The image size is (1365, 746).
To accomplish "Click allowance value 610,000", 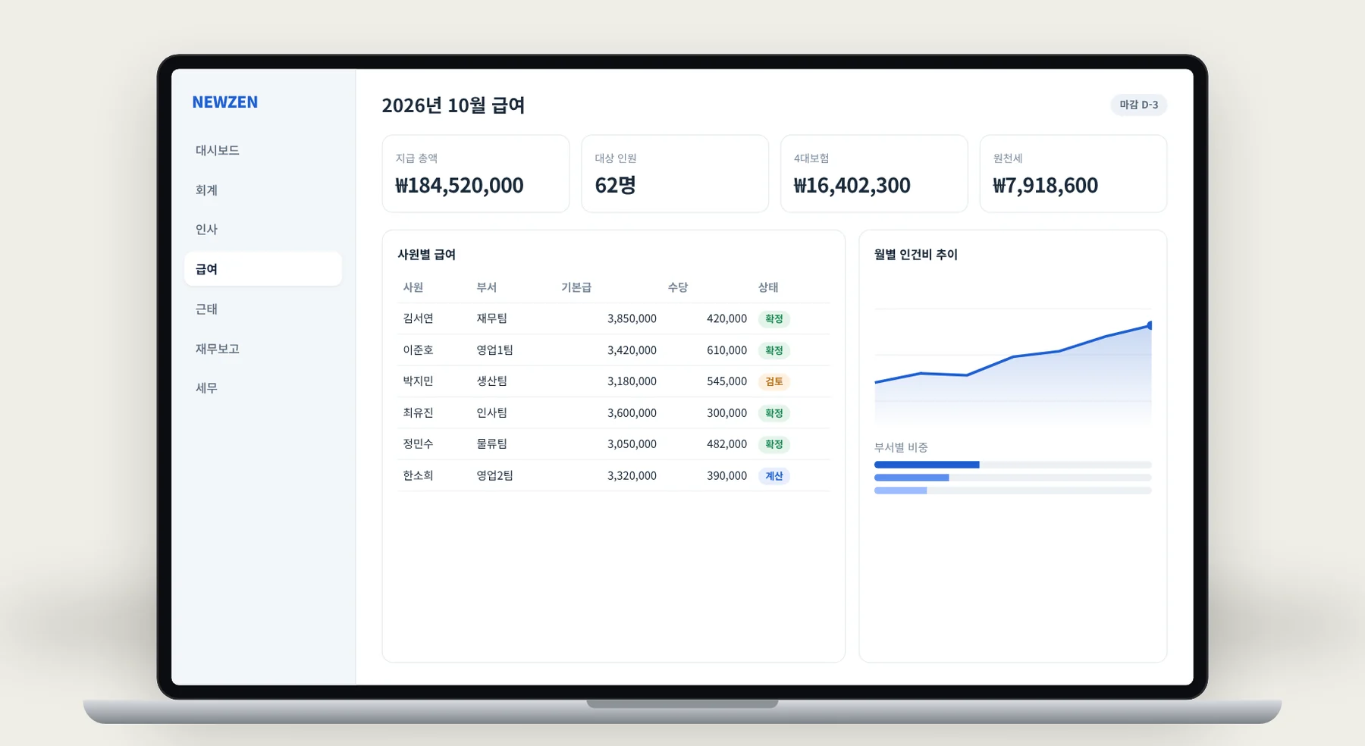I will coord(726,350).
